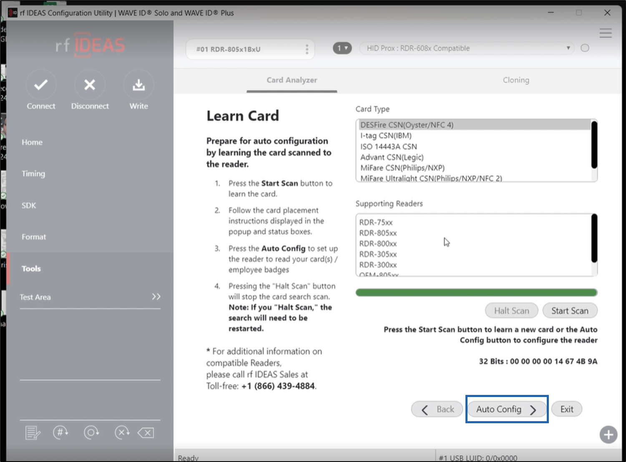The height and width of the screenshot is (462, 626).
Task: Click the document edit icon in sidebar footer
Action: click(x=33, y=433)
